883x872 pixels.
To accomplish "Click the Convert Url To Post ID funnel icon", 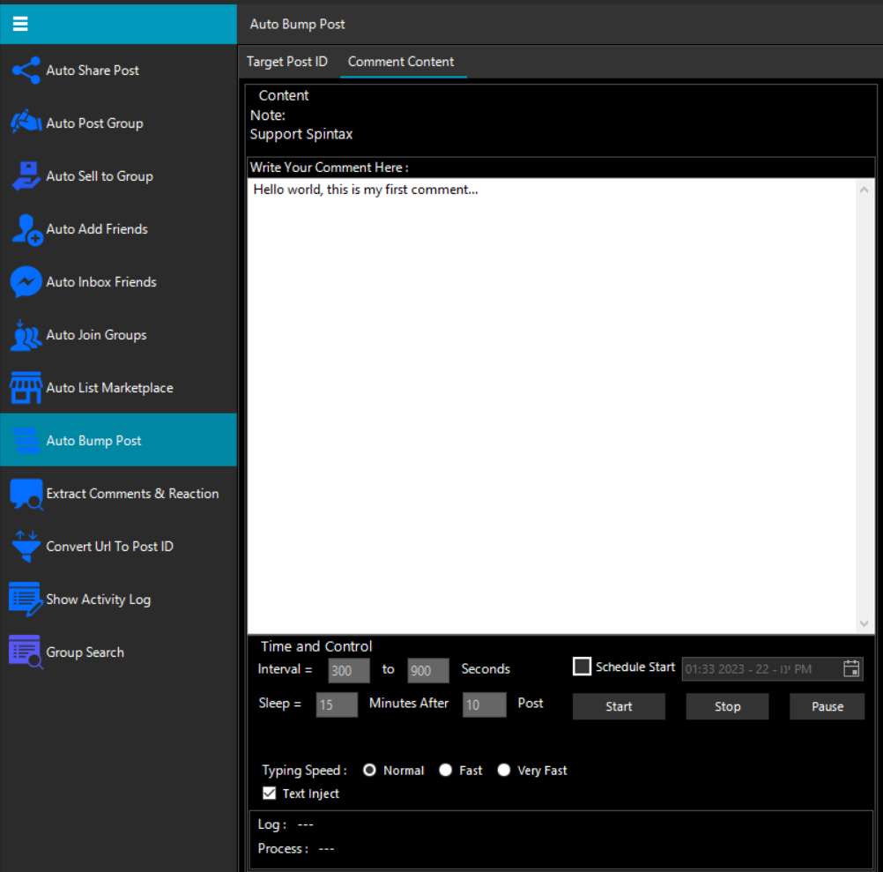I will (26, 547).
